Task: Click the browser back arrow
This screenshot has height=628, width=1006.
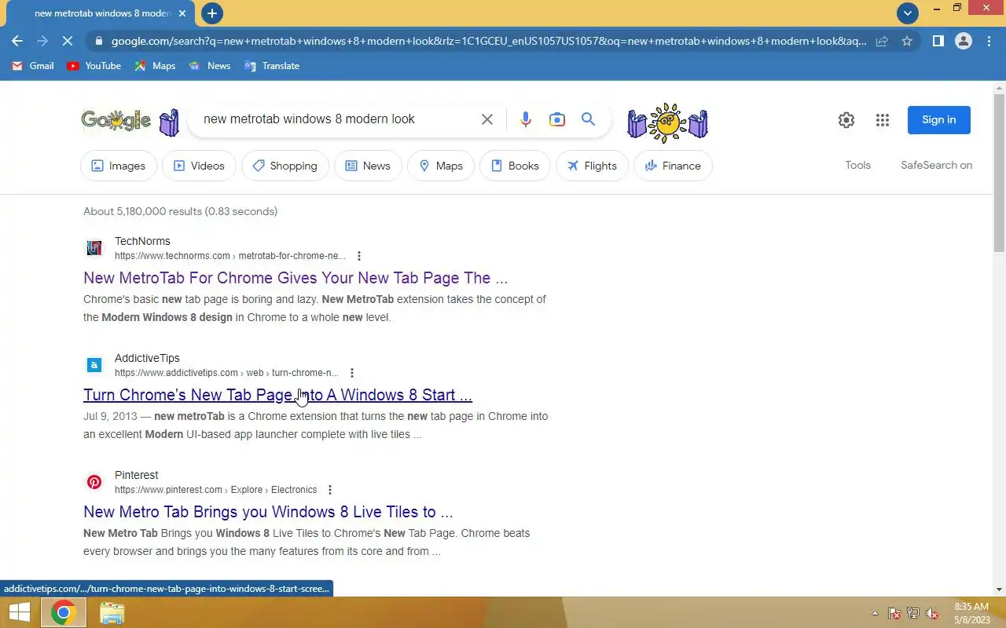Action: tap(17, 41)
